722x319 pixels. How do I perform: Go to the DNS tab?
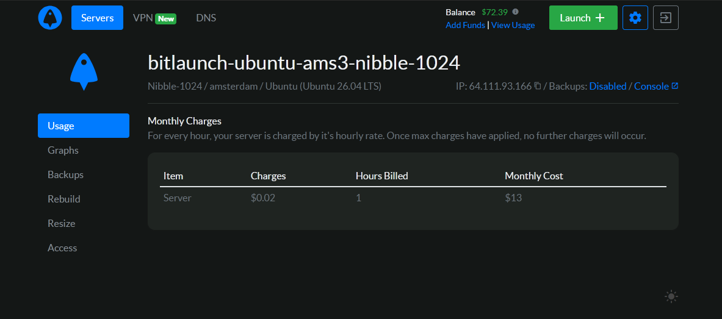(x=206, y=18)
